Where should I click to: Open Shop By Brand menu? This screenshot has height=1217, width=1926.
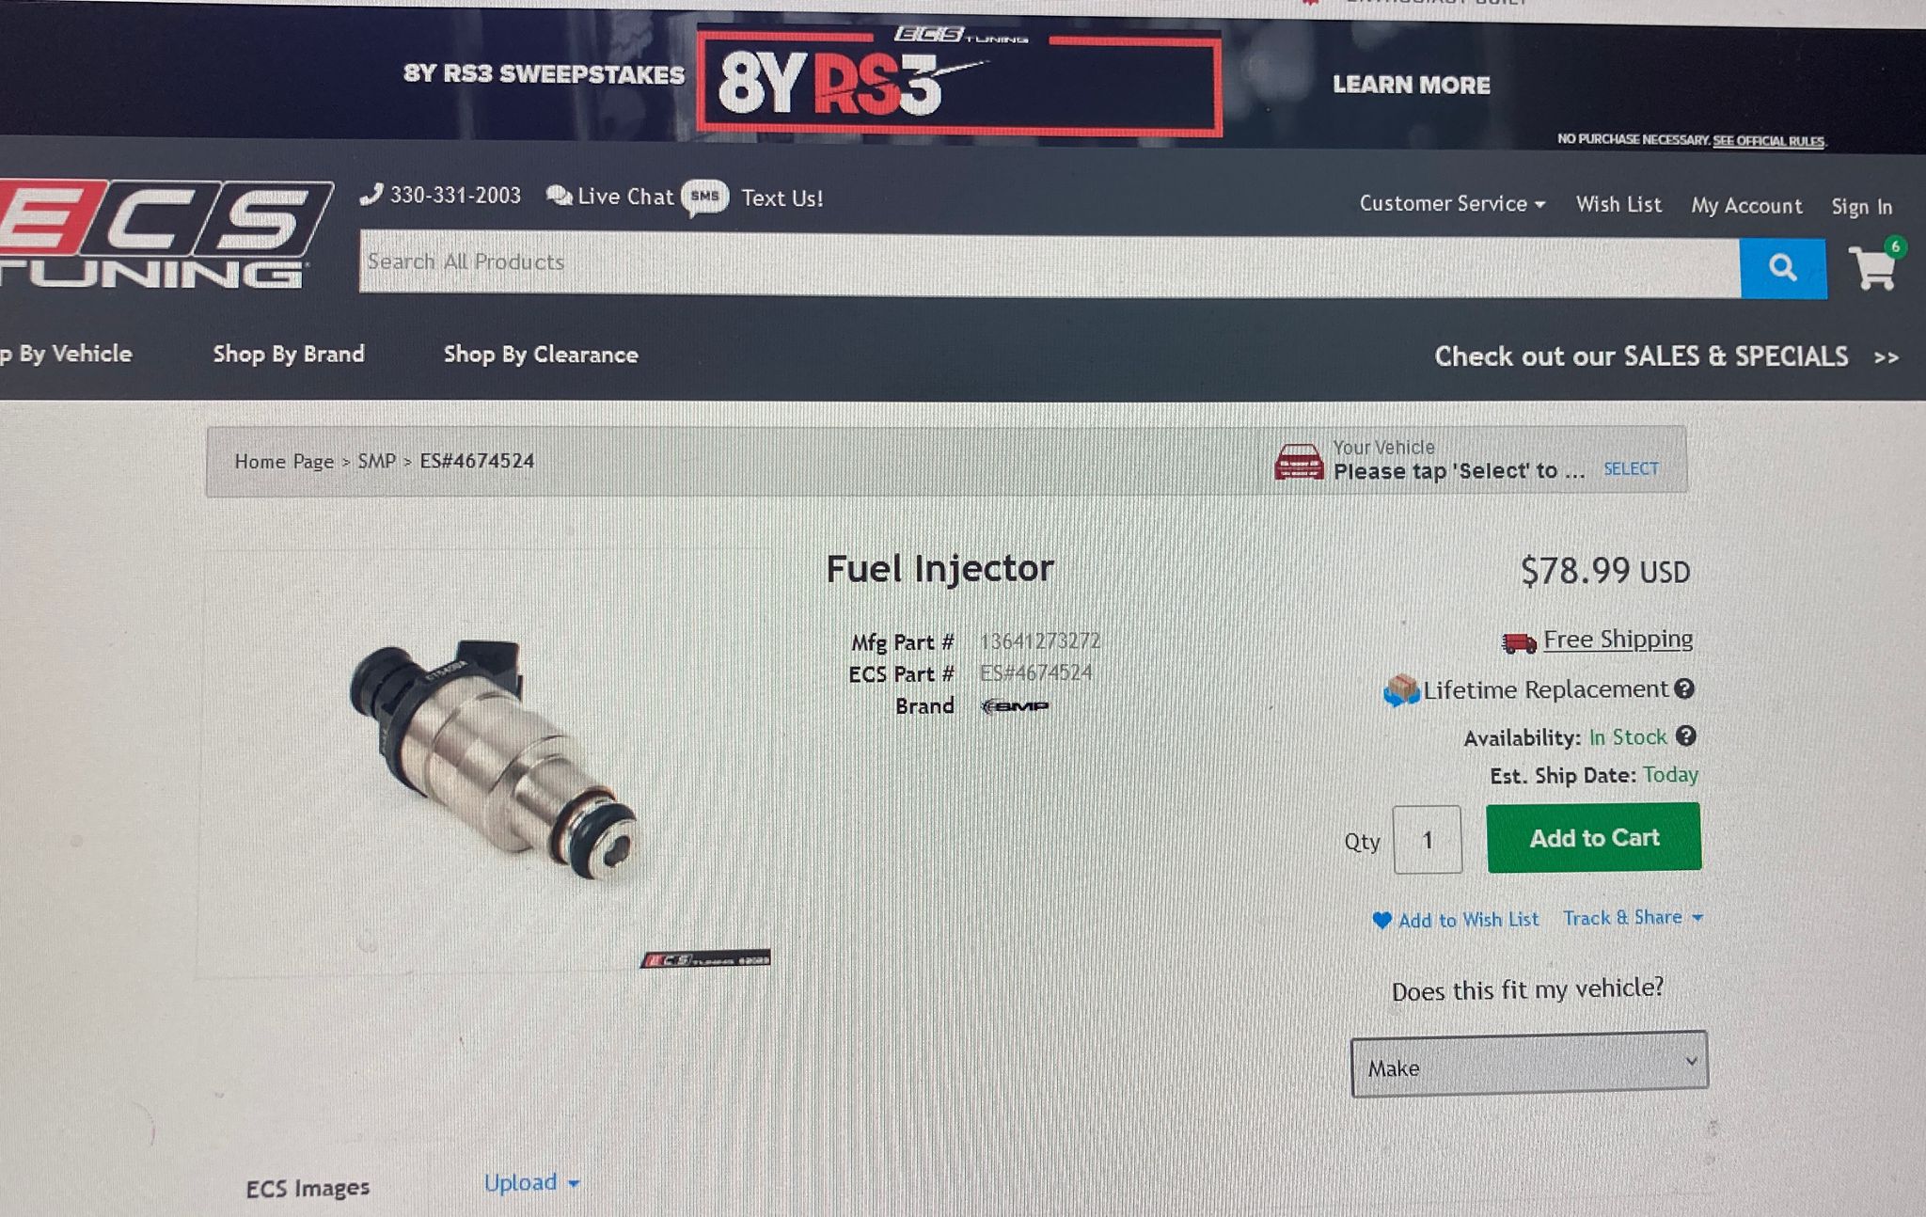[289, 354]
